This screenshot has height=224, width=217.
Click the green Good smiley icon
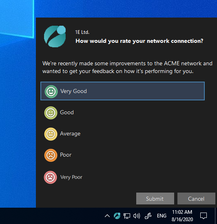pyautogui.click(x=51, y=113)
